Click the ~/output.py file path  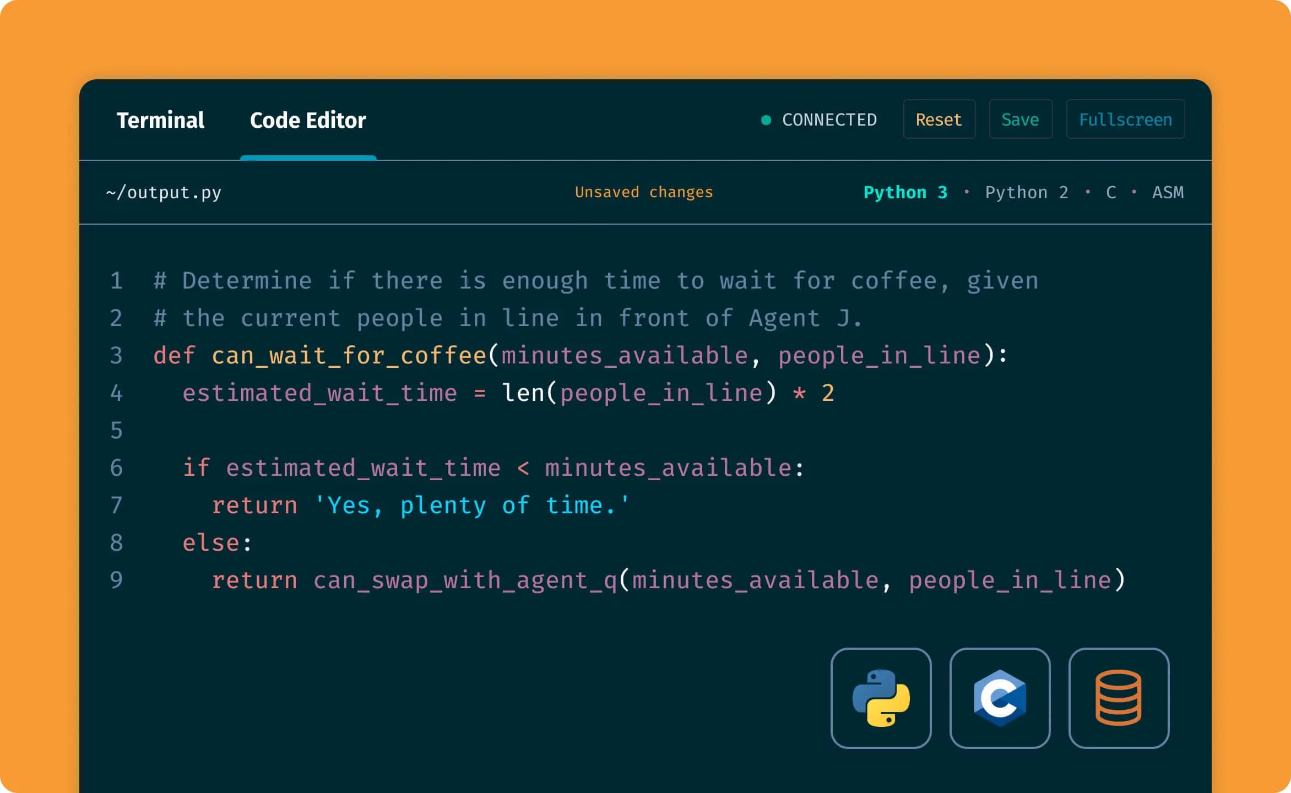[x=164, y=192]
